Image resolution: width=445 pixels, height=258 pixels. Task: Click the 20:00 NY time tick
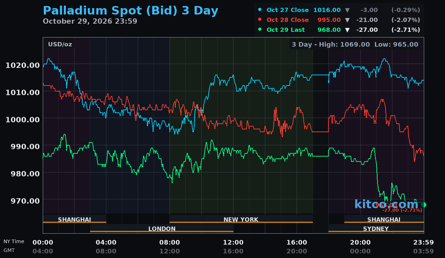[360, 242]
